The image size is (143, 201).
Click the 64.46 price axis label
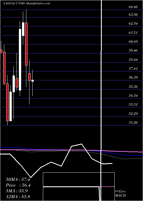point(133,7)
